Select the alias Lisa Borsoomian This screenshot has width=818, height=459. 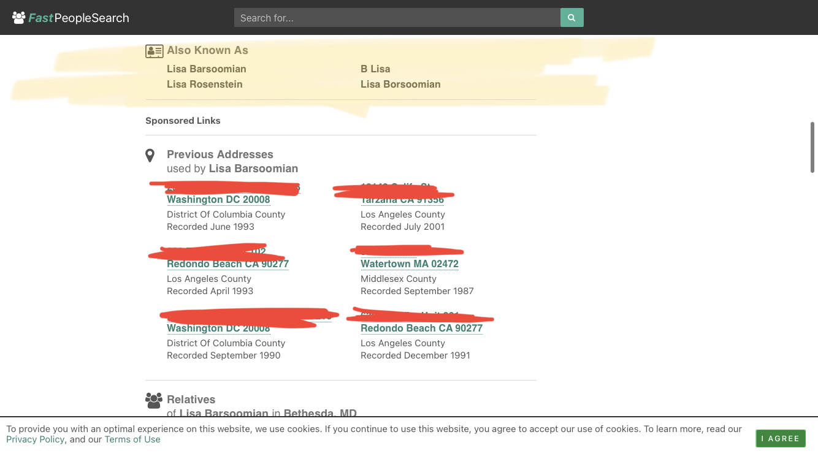tap(400, 84)
